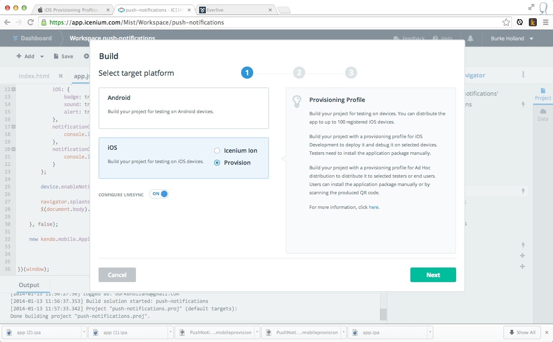
Task: Click the 'here' more information link
Action: tap(373, 207)
